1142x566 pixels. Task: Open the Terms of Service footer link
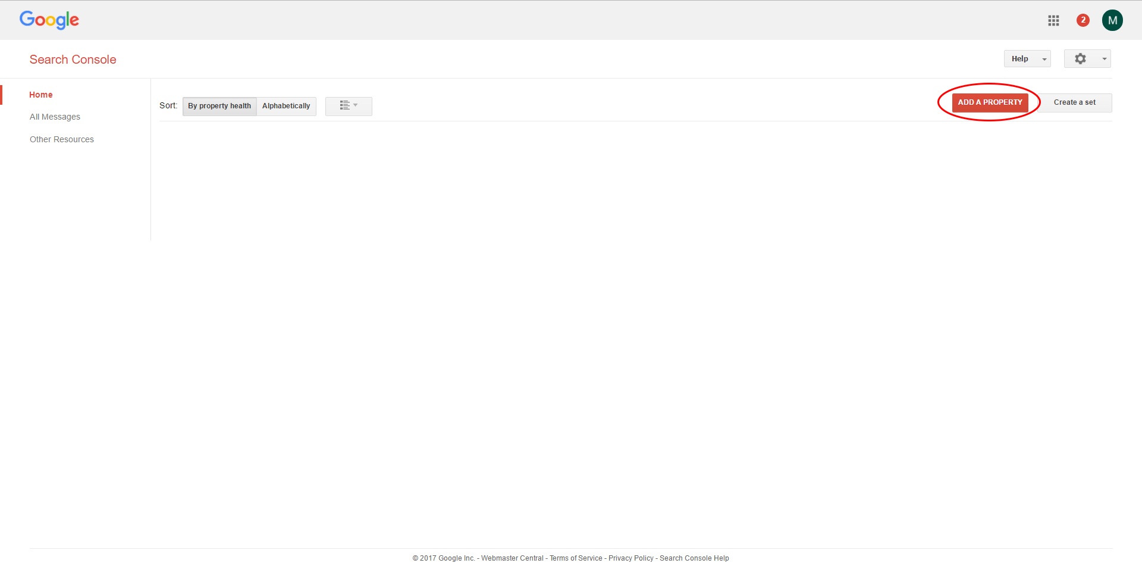576,558
